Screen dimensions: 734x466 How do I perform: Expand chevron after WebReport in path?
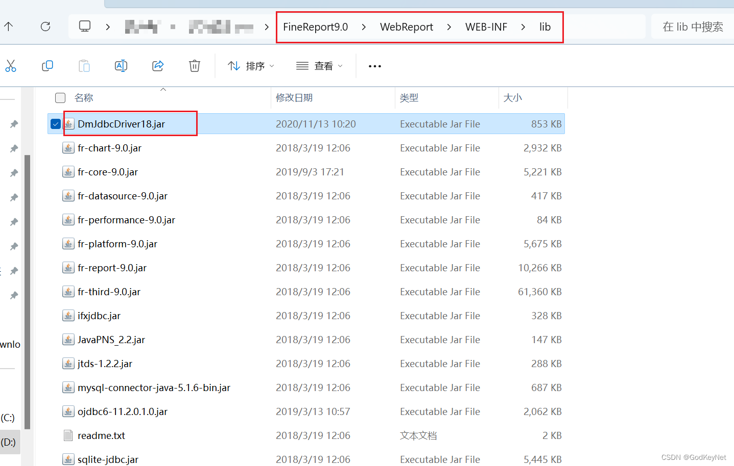tap(449, 27)
